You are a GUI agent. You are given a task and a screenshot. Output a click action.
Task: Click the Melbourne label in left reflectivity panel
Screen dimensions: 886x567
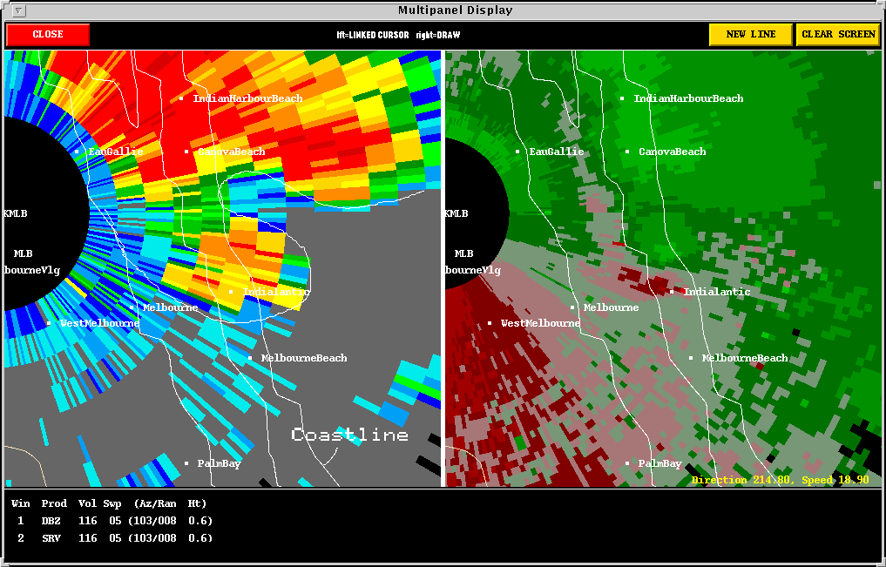[170, 307]
